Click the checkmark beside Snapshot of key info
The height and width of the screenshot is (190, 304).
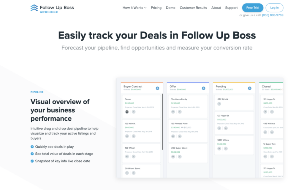[31, 161]
